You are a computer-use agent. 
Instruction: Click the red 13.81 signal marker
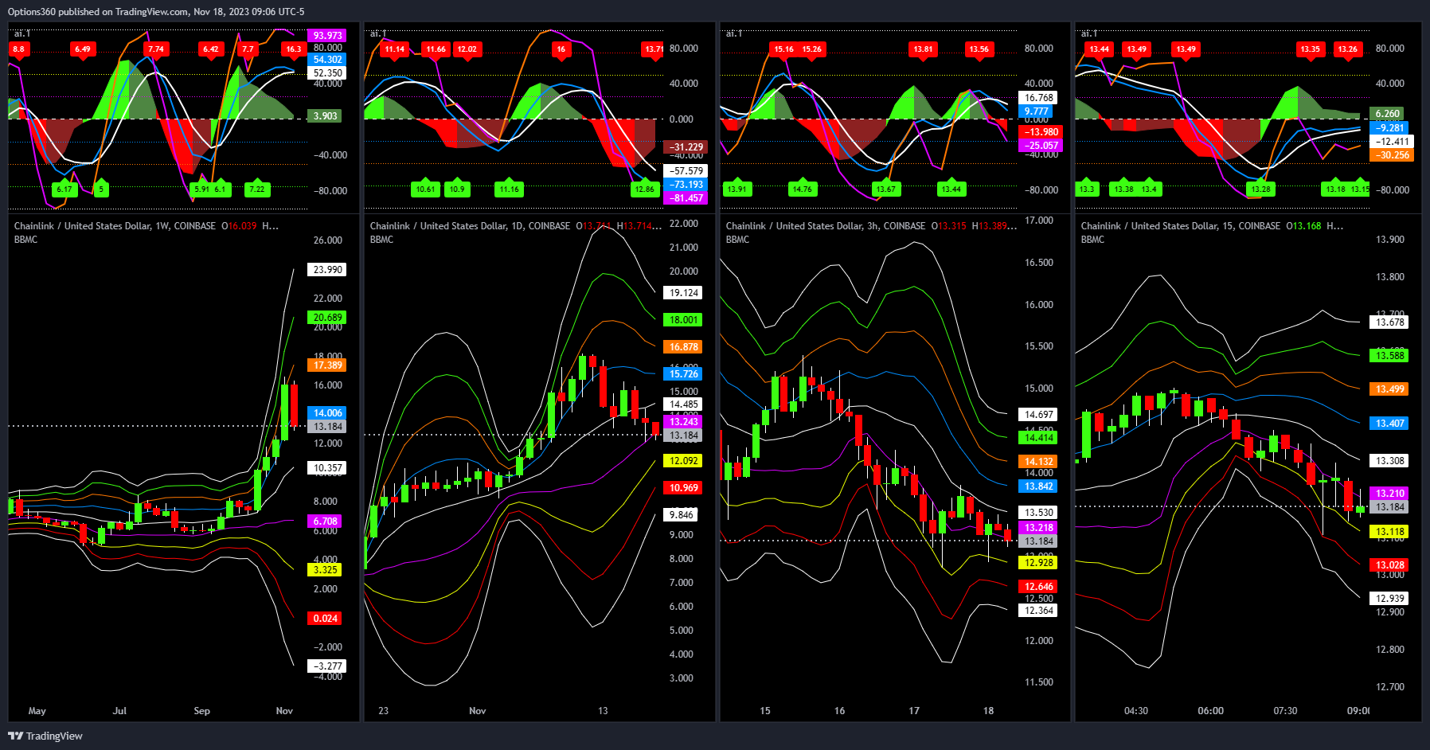coord(924,49)
